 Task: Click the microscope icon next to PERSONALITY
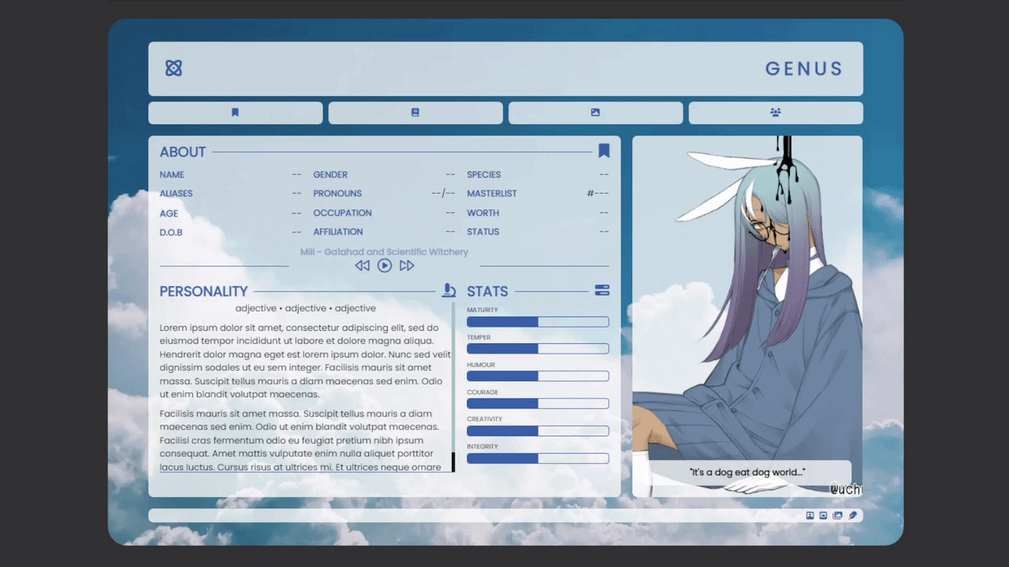click(x=449, y=291)
